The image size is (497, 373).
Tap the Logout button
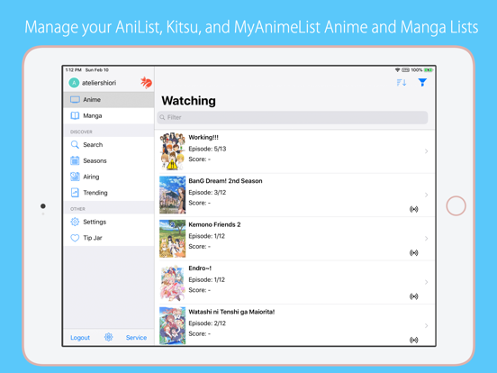tap(80, 338)
